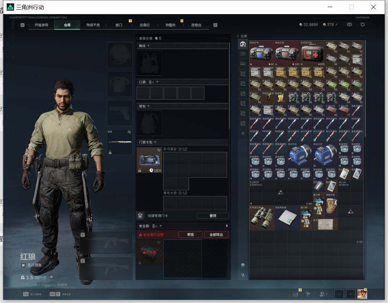Click the sort icon at stash sidebar bottom
Screen dimensions: 388x303
point(243,275)
